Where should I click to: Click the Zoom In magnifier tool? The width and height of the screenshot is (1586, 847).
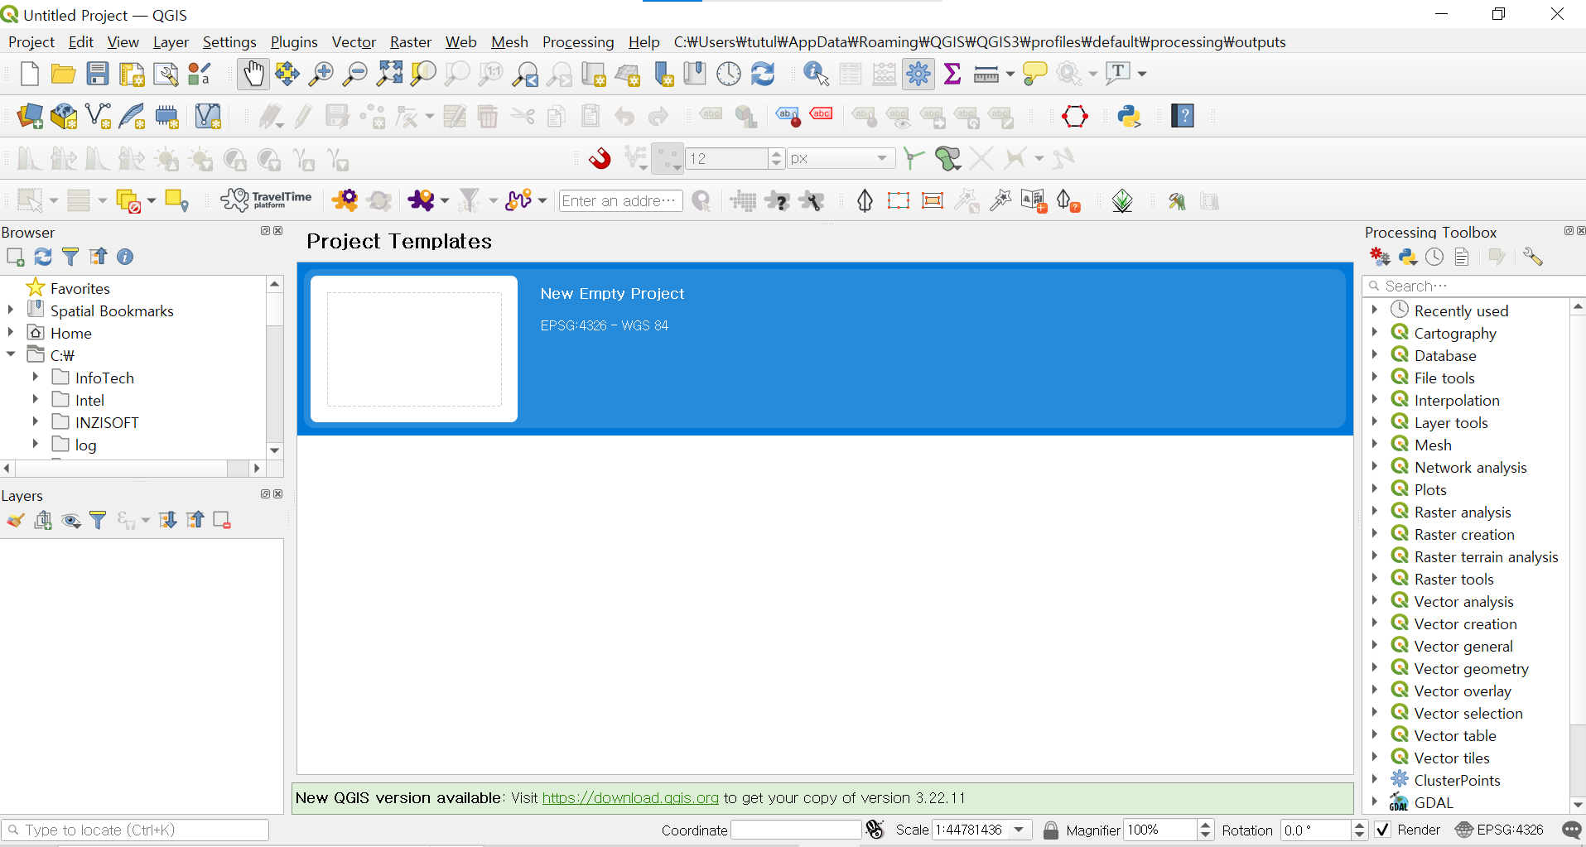tap(321, 74)
